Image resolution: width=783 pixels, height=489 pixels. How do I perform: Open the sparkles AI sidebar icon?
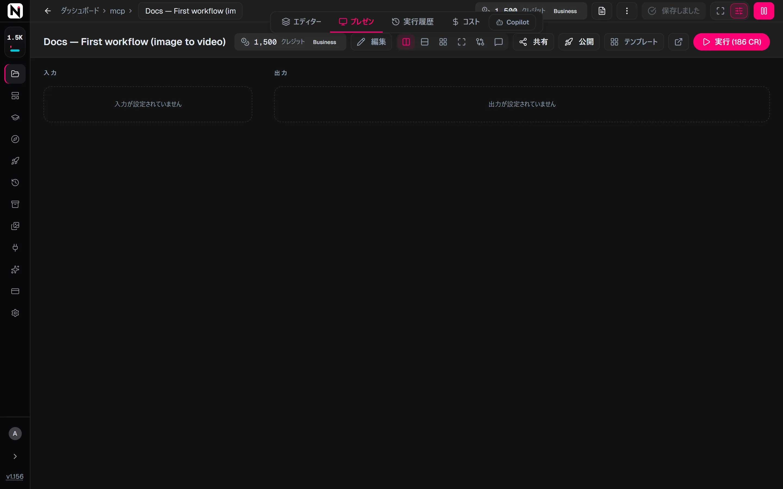pyautogui.click(x=15, y=269)
